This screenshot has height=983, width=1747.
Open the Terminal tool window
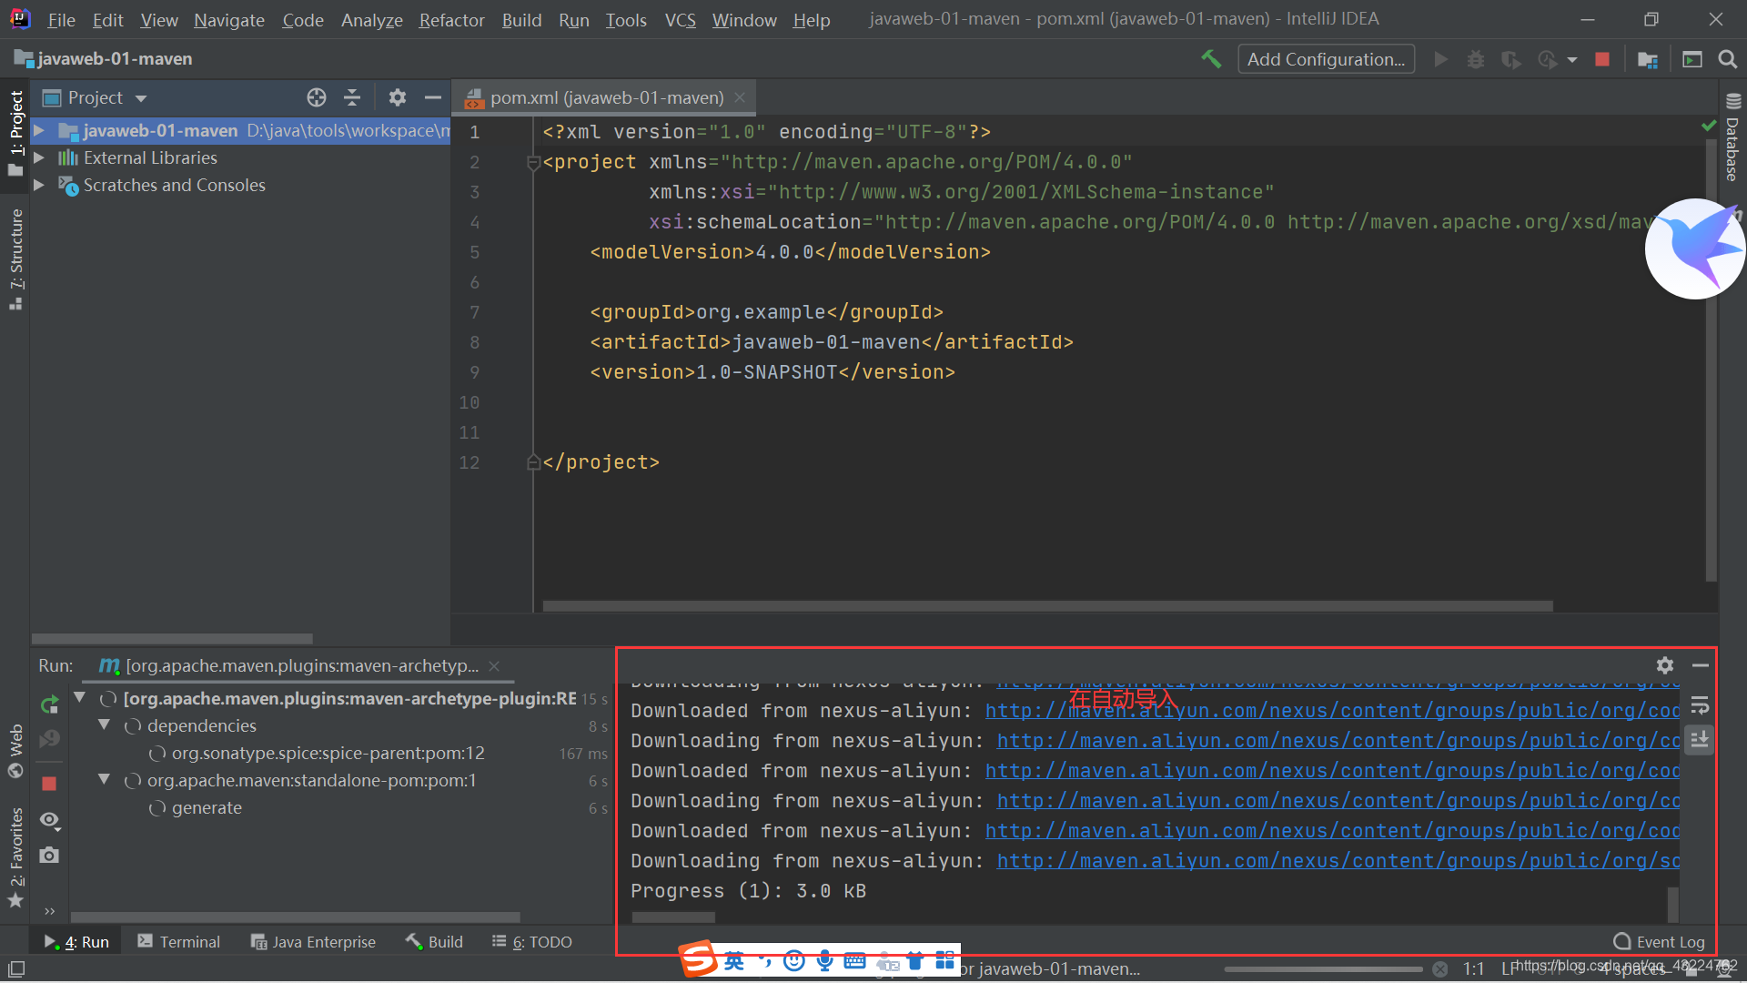click(178, 941)
